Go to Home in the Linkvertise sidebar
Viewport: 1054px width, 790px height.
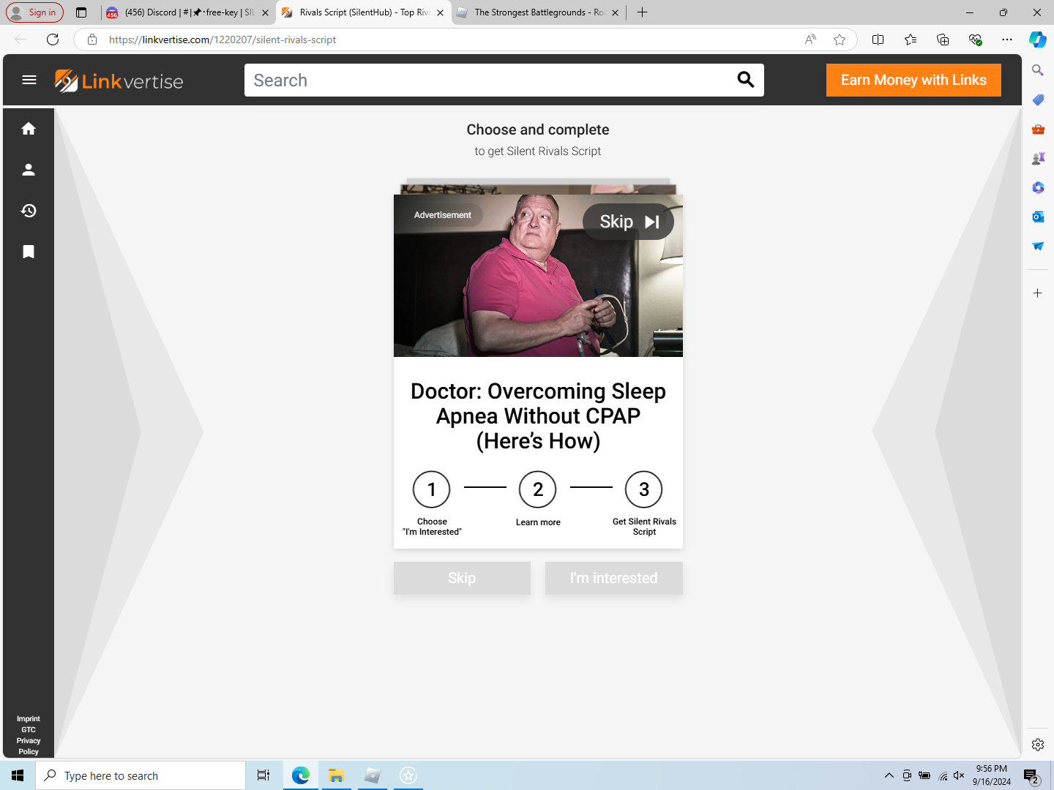tap(29, 129)
